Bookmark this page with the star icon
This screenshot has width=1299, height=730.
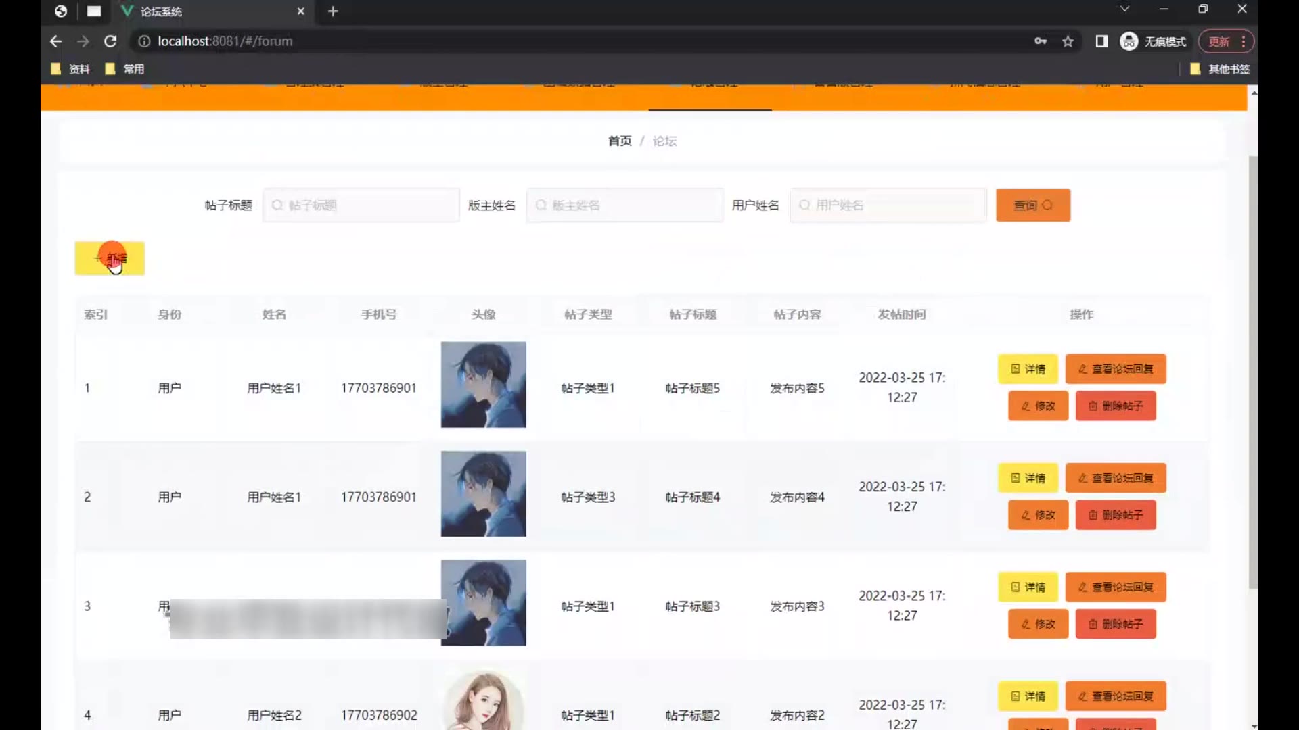point(1068,41)
